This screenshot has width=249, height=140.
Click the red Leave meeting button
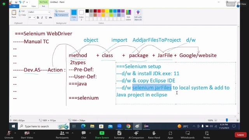point(240,135)
